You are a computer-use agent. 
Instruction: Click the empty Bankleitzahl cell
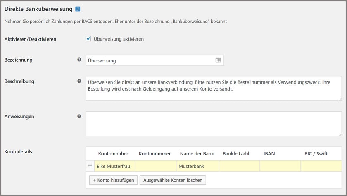click(239, 166)
